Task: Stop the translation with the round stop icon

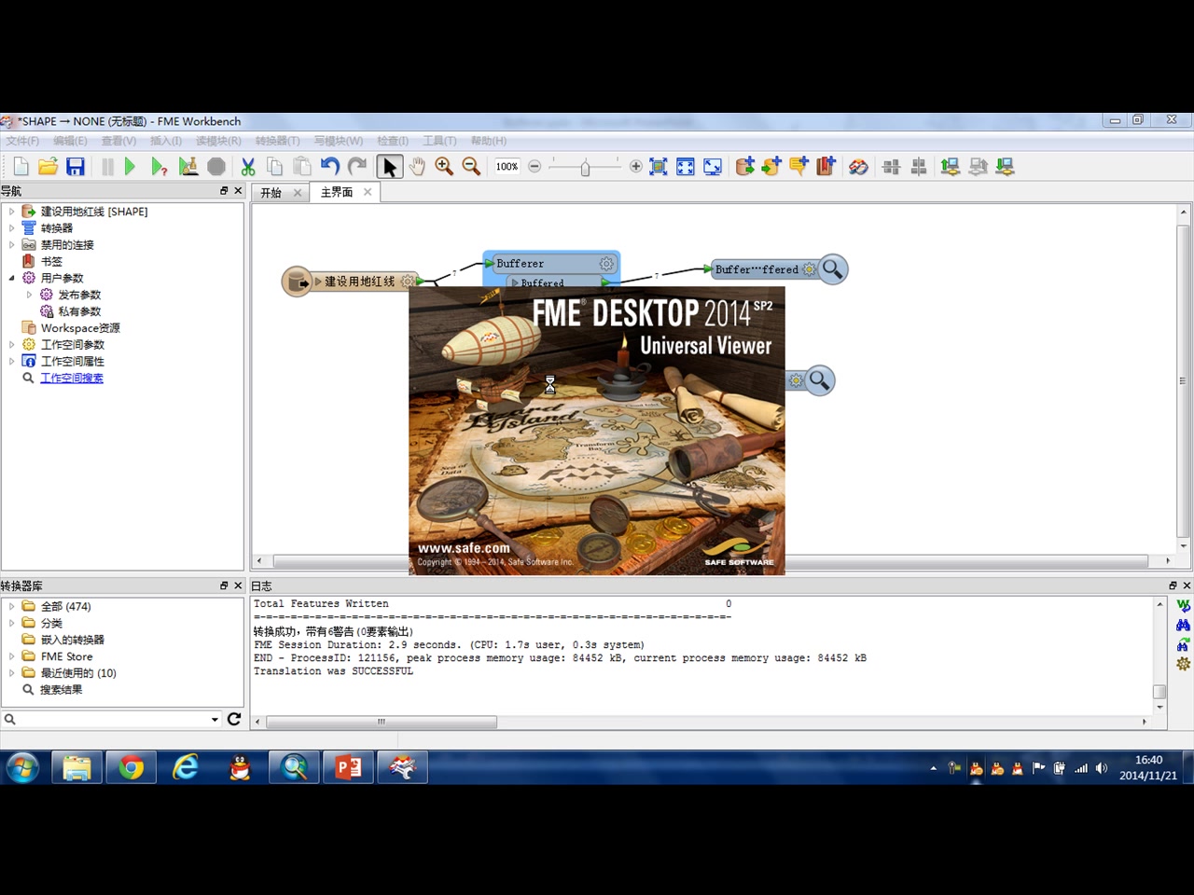Action: [x=216, y=166]
